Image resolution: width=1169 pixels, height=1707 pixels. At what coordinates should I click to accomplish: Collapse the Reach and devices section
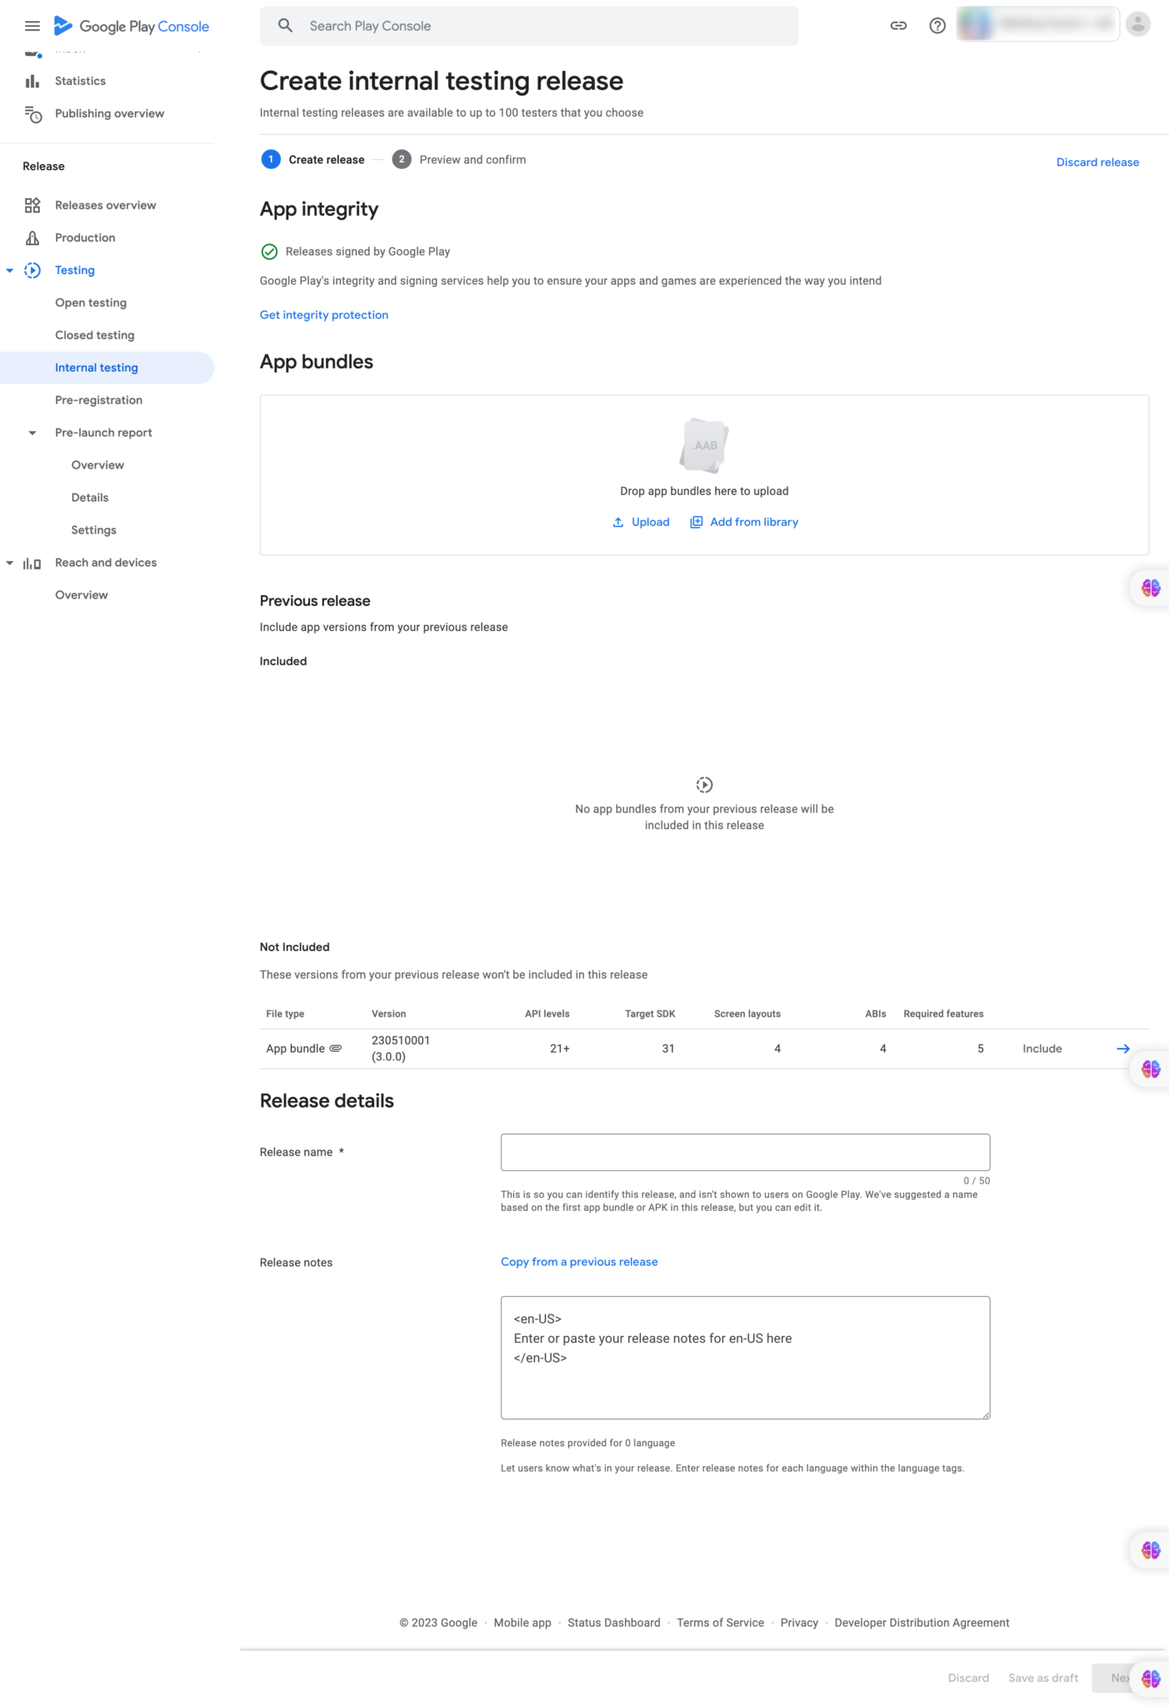(x=10, y=563)
